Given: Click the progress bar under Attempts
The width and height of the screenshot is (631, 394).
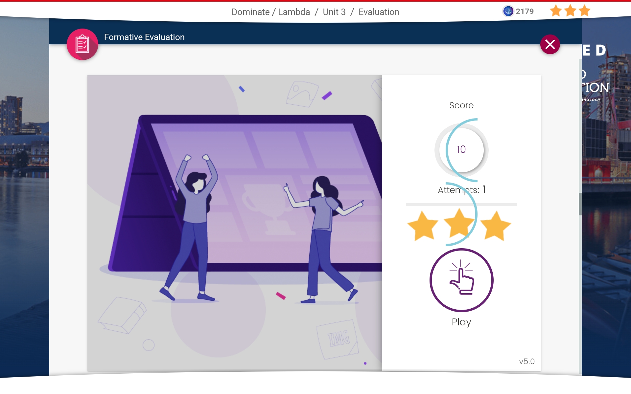Looking at the screenshot, I should (461, 205).
